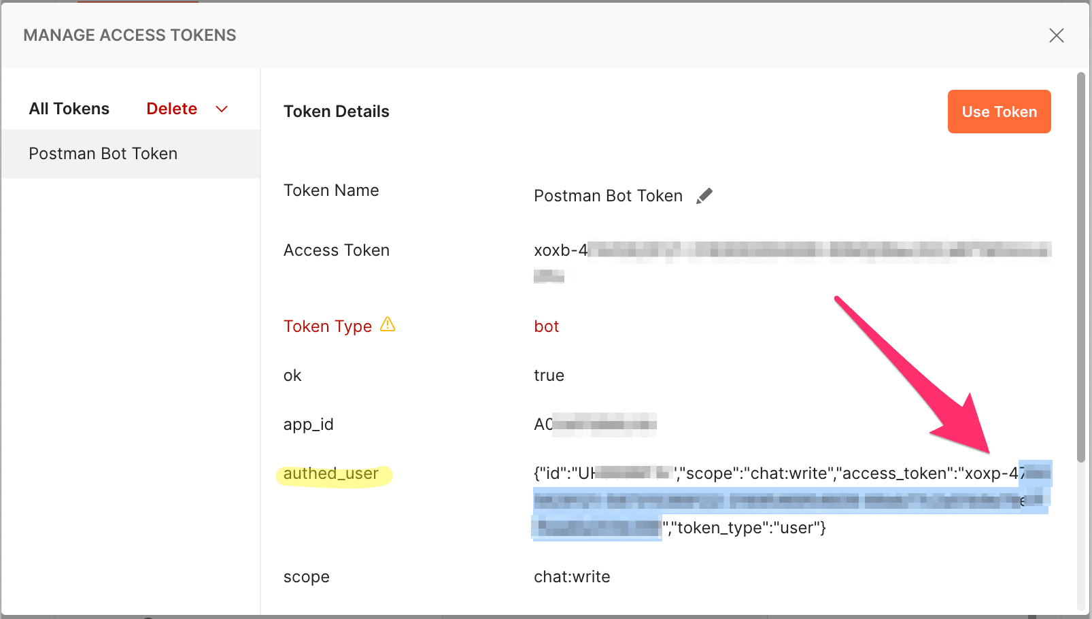
Task: Click the bot token type value
Action: tap(546, 326)
